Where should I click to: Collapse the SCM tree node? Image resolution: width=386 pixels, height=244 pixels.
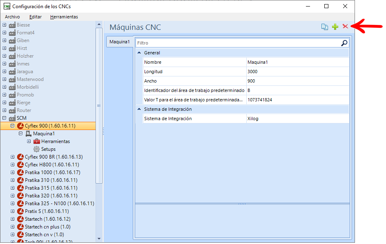pyautogui.click(x=4, y=118)
